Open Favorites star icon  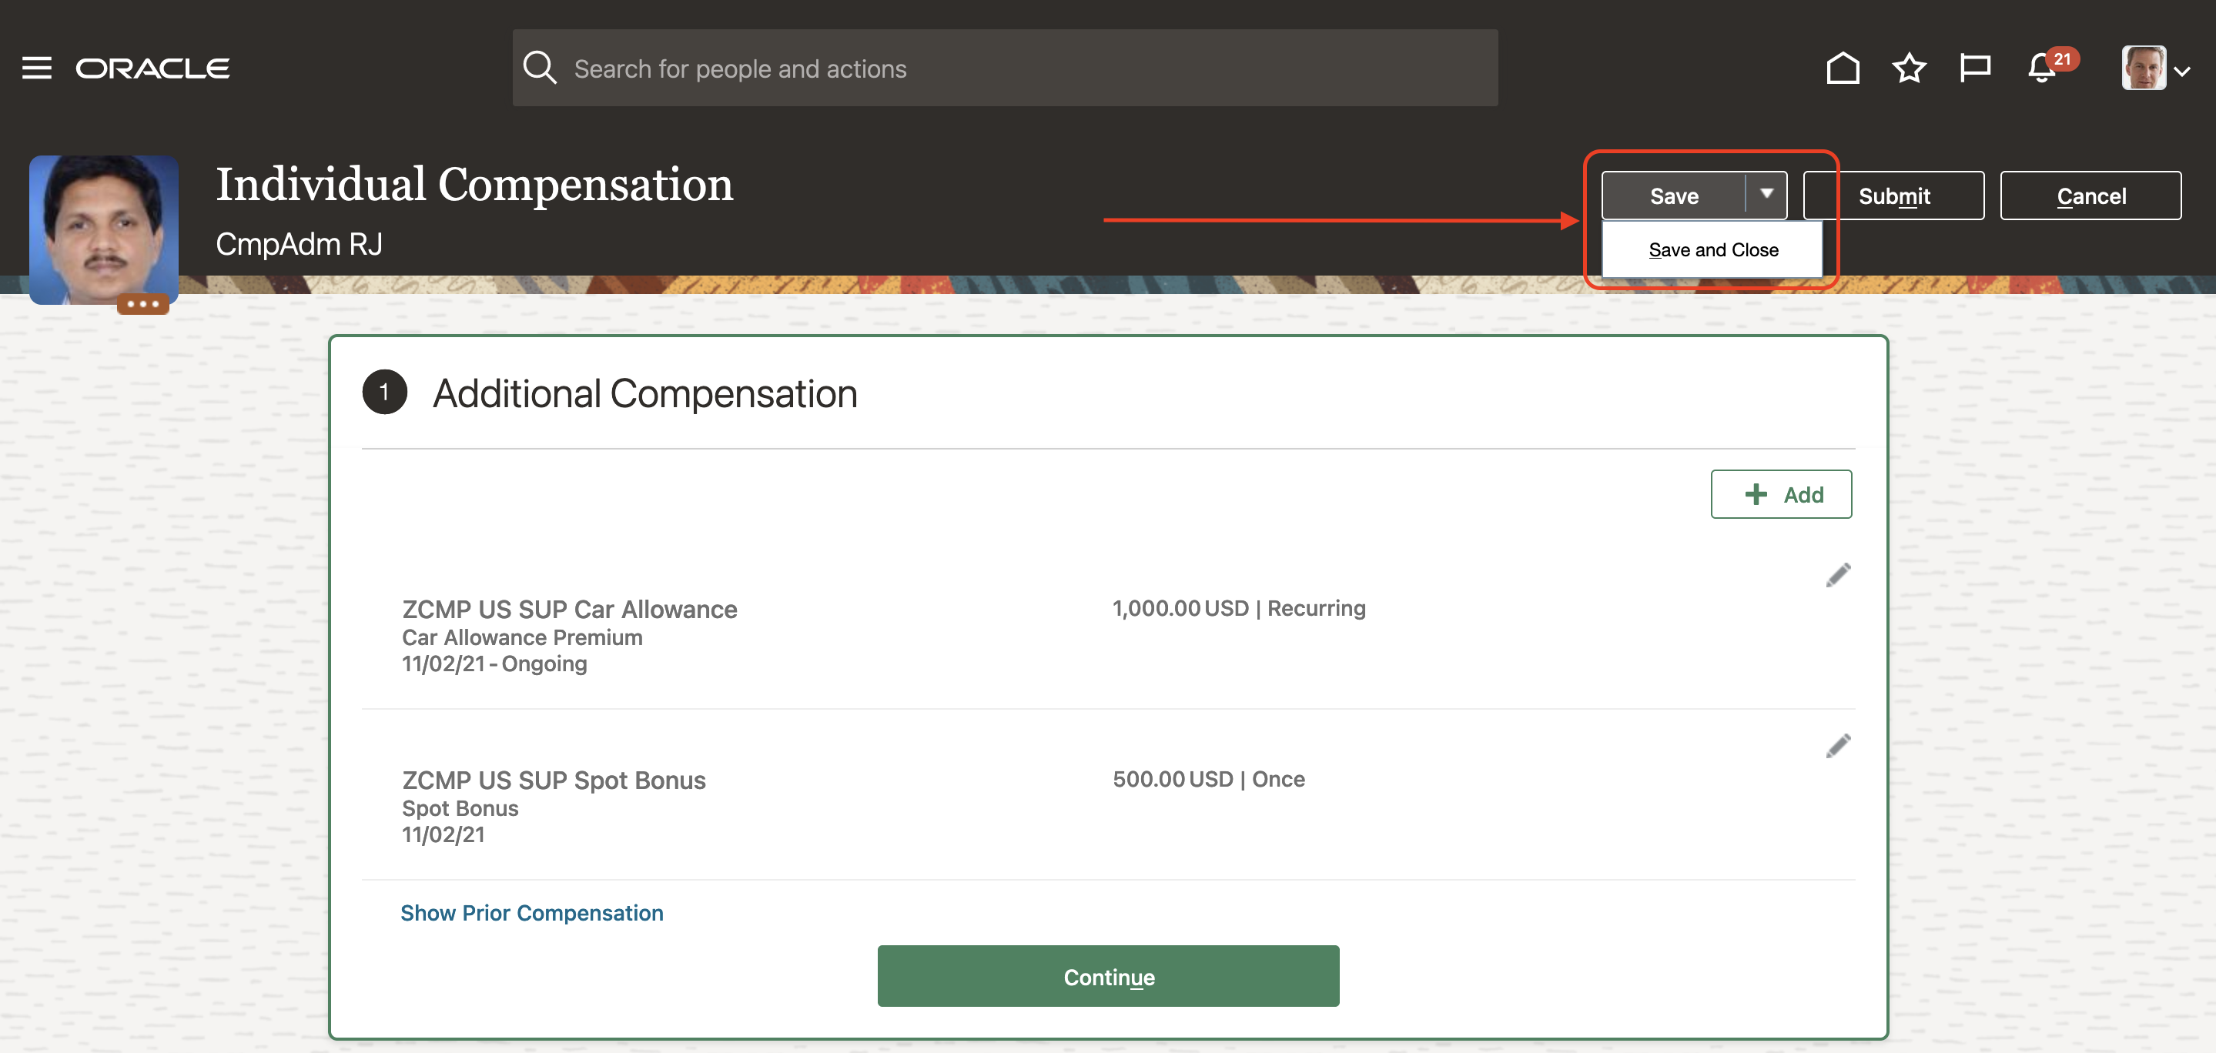tap(1908, 68)
